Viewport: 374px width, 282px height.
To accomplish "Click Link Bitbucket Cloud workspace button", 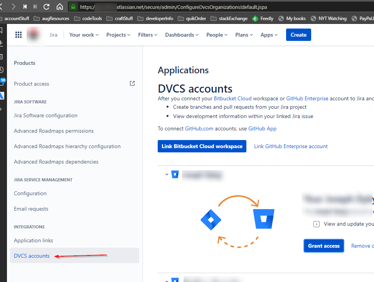I will [202, 146].
